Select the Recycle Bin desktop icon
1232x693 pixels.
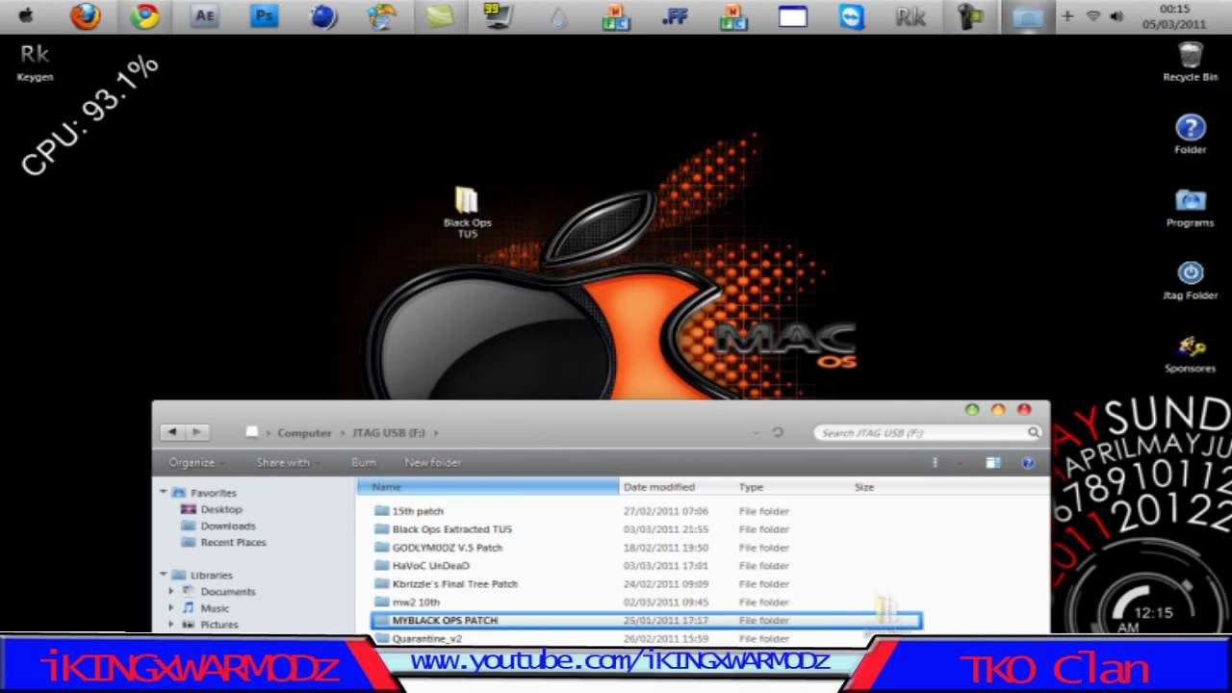(x=1191, y=62)
